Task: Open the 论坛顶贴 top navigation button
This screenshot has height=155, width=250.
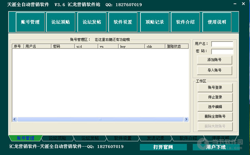Action: click(x=60, y=22)
